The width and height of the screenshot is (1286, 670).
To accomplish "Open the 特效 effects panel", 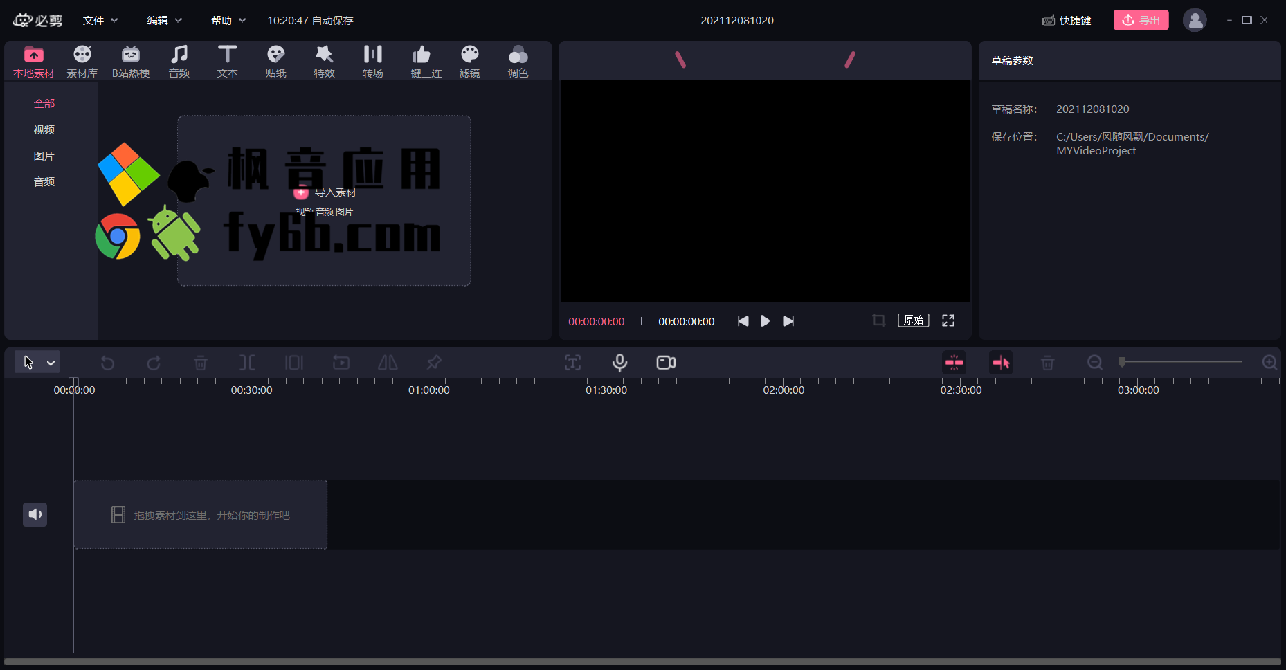I will (x=325, y=62).
